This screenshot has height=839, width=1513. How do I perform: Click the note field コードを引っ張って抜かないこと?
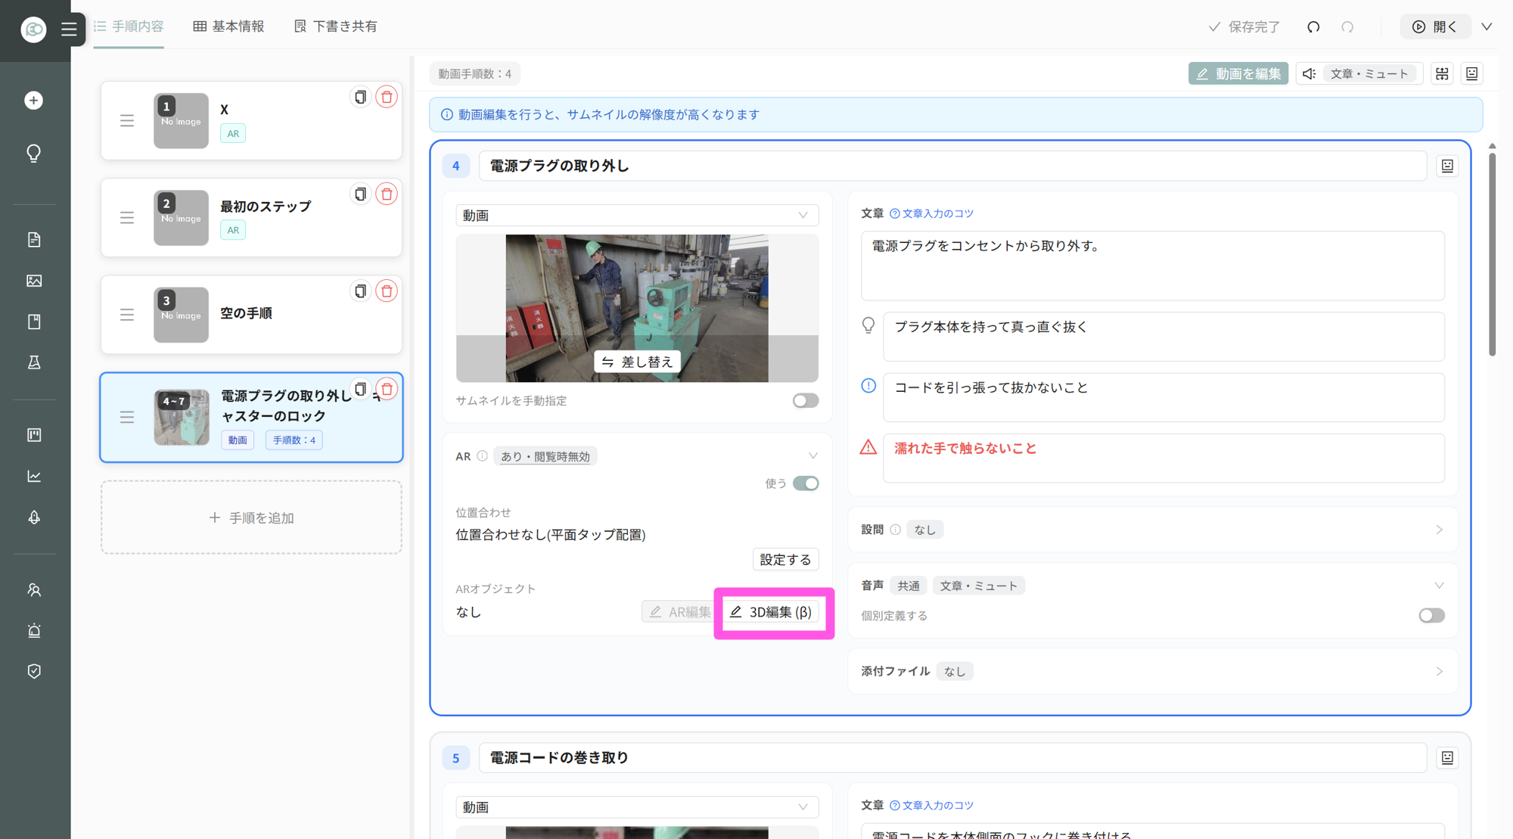point(1163,397)
